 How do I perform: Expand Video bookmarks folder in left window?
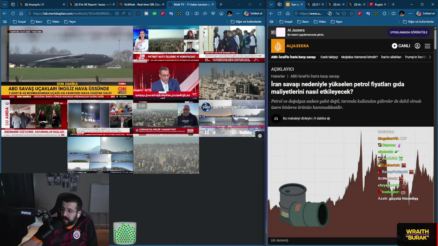[53, 22]
